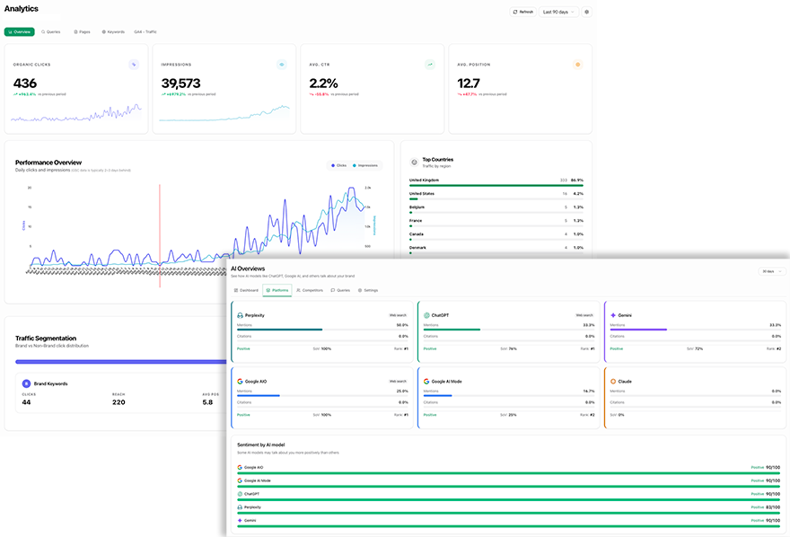Click the red vertical marker on chart

point(160,236)
